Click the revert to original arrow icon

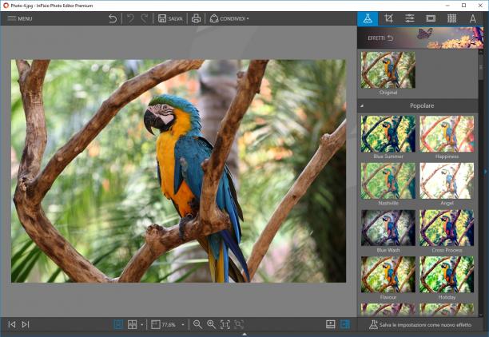click(x=113, y=18)
